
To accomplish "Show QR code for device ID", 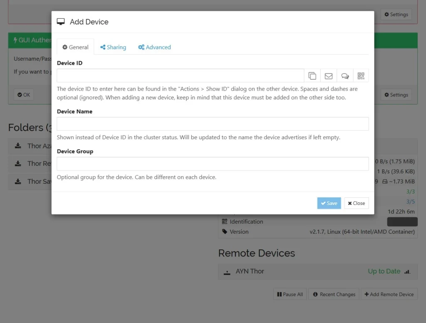I will pyautogui.click(x=361, y=76).
